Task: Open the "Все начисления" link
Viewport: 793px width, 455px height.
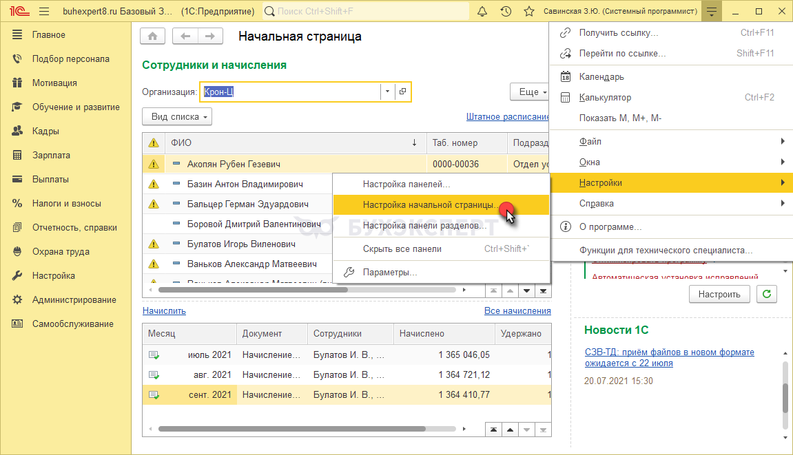Action: pyautogui.click(x=517, y=311)
